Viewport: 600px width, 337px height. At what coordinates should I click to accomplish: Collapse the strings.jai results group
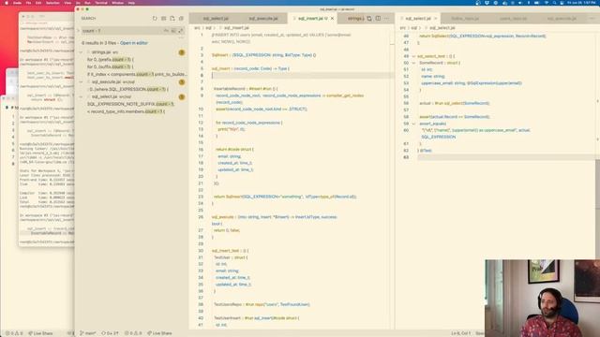click(81, 52)
